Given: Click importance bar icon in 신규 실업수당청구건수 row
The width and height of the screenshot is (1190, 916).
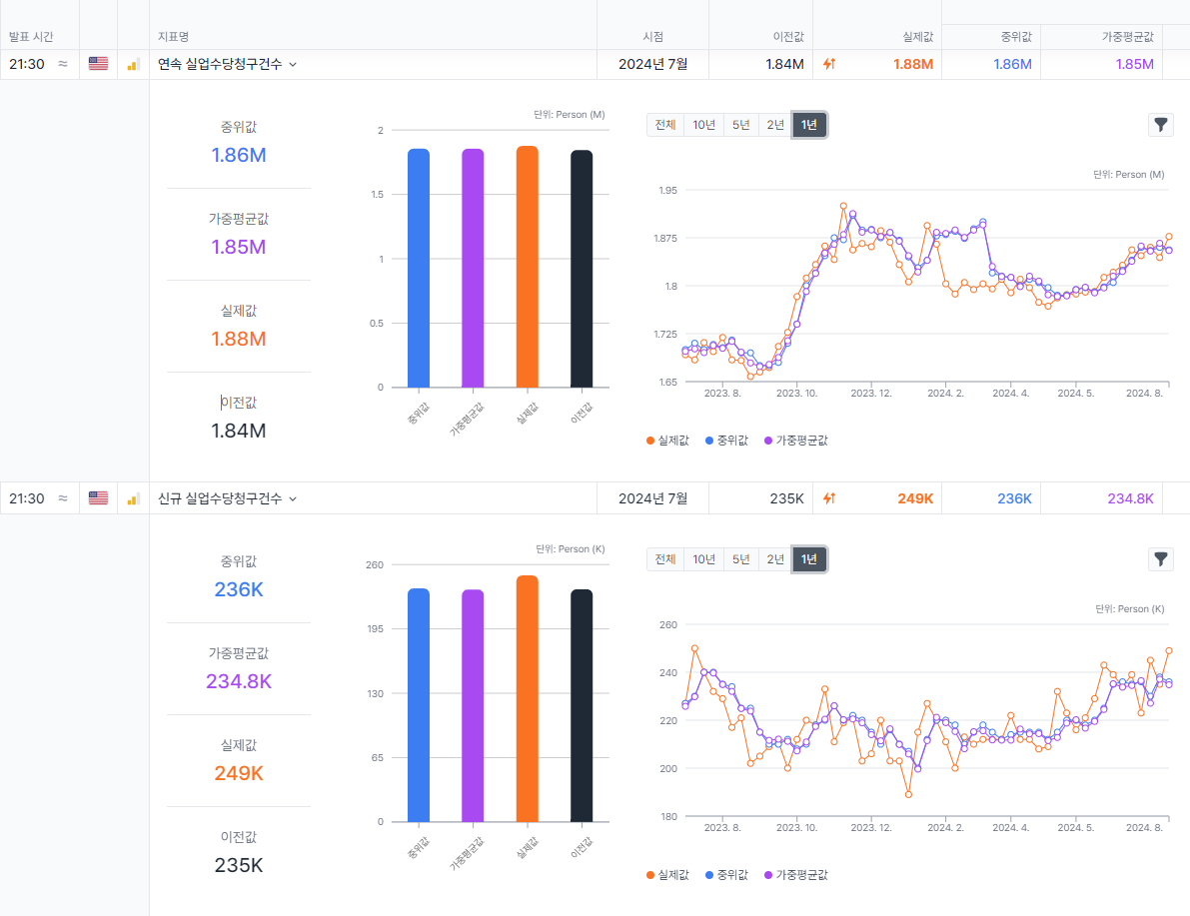Looking at the screenshot, I should [133, 499].
